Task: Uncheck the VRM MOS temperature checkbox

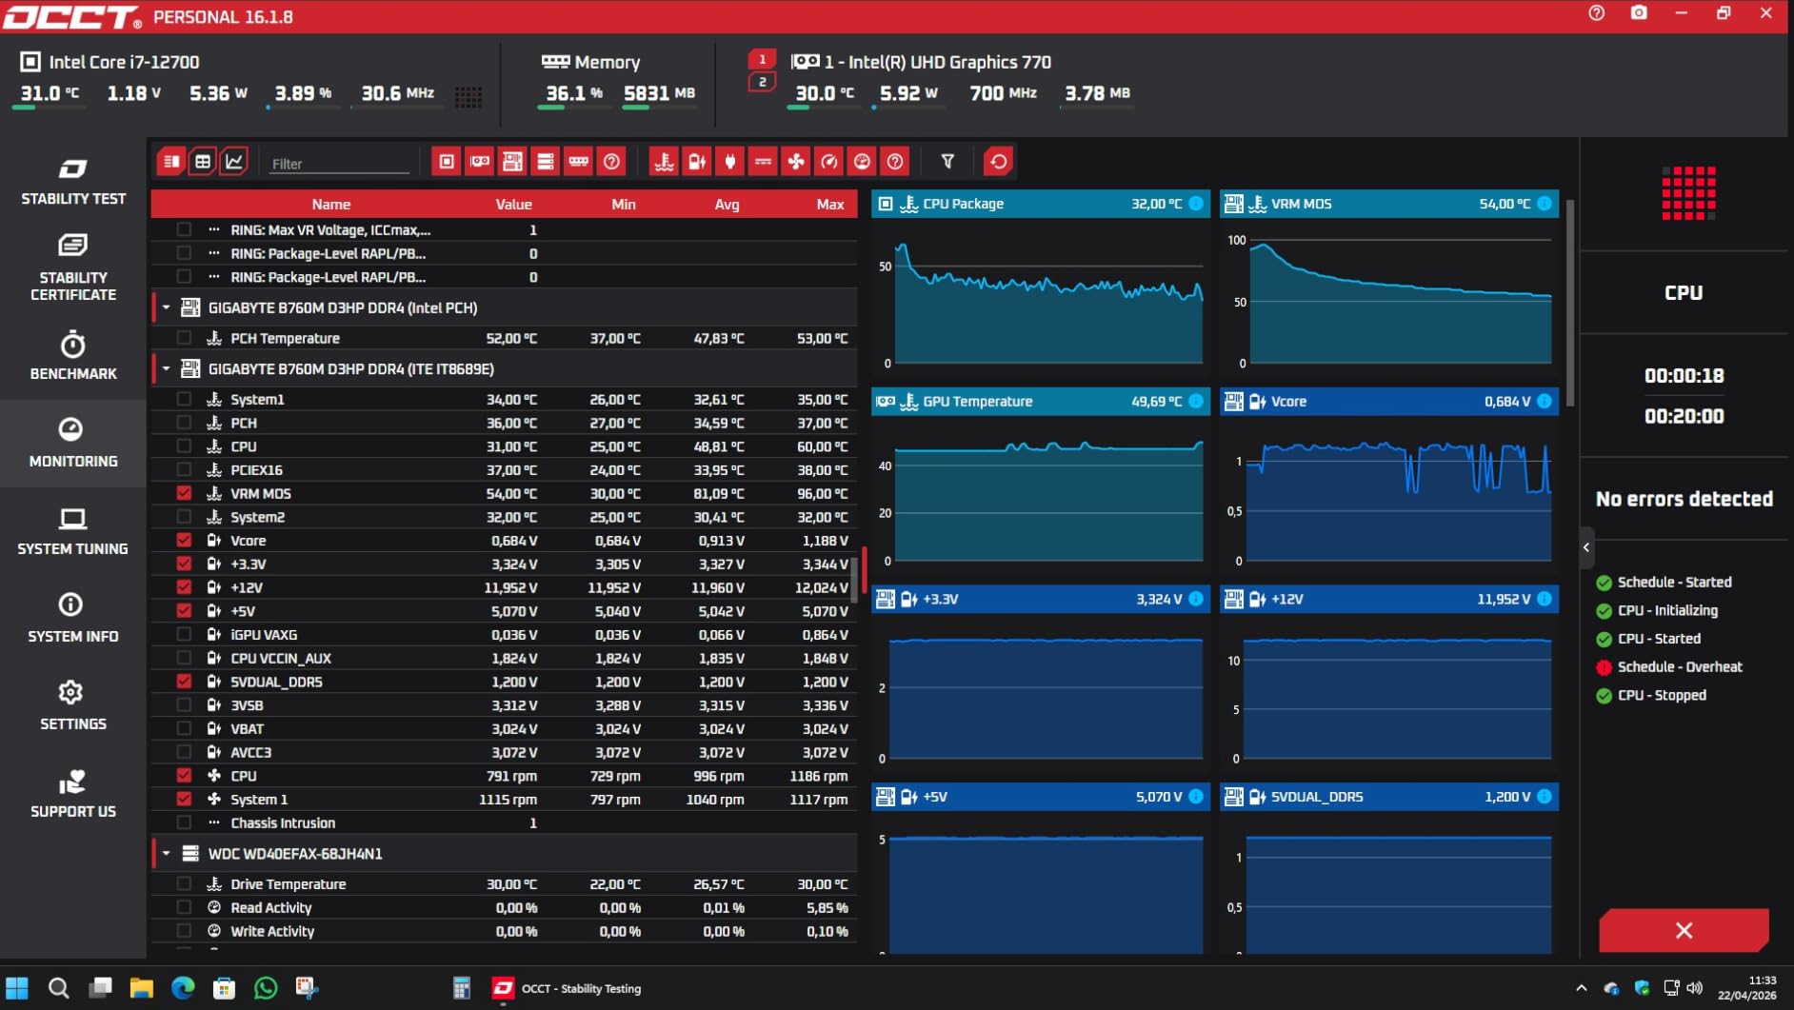Action: point(184,493)
